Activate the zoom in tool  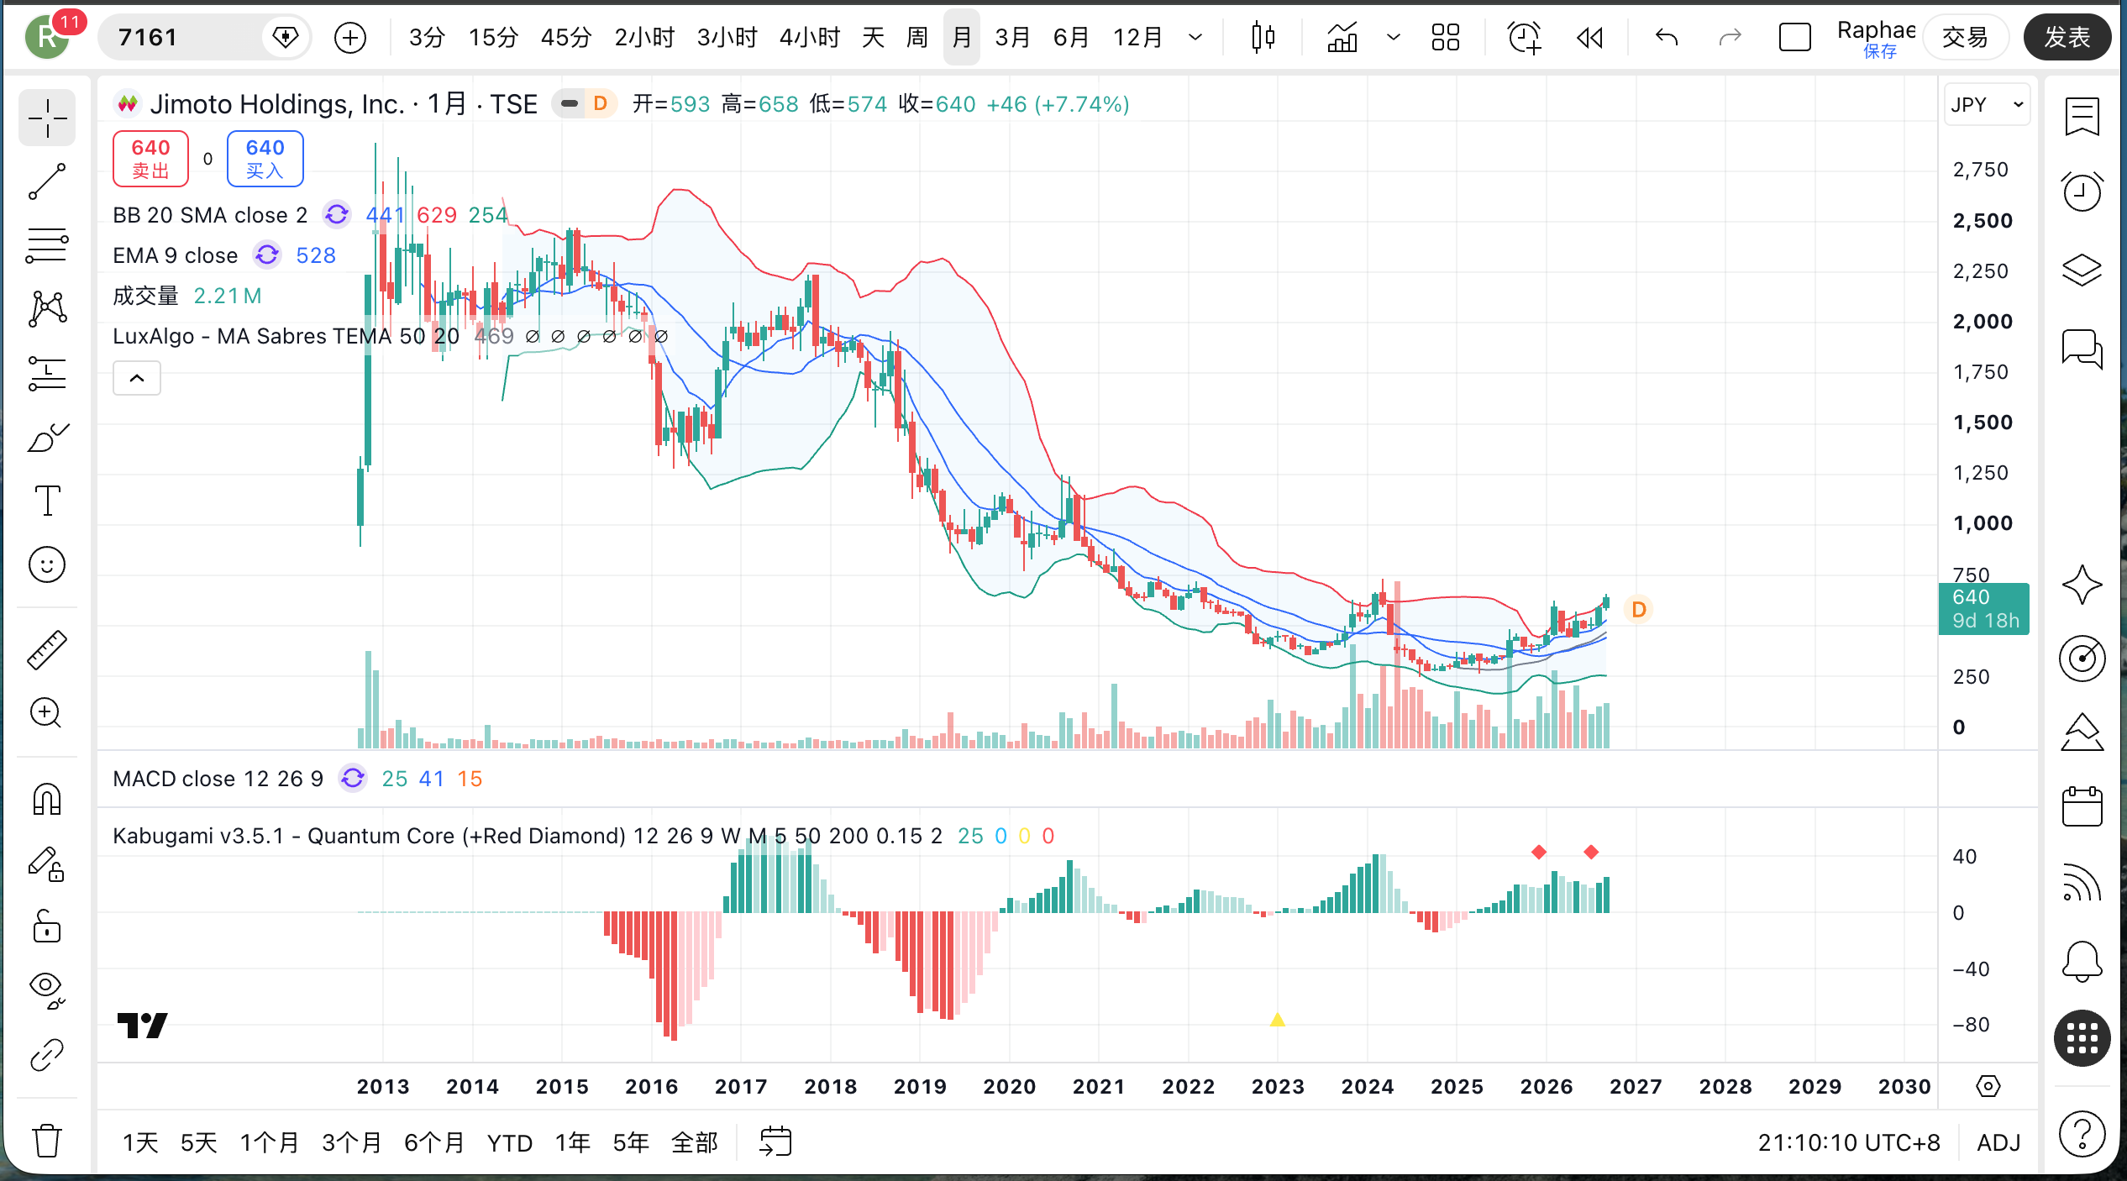(47, 714)
